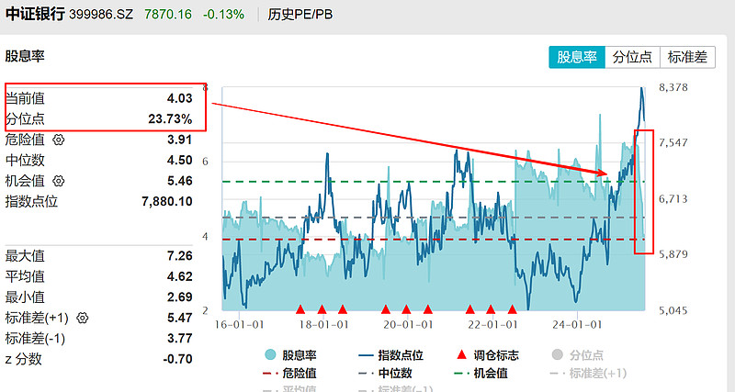This screenshot has width=735, height=392.
Task: Click the 标准差(+1) value 5.47
Action: coord(179,318)
